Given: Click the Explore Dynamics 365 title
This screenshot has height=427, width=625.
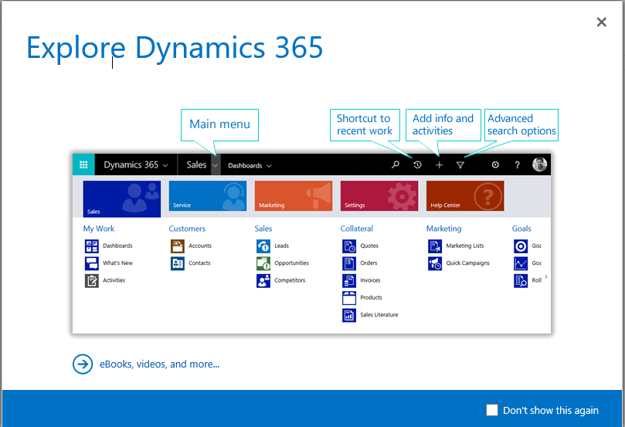Looking at the screenshot, I should 175,47.
